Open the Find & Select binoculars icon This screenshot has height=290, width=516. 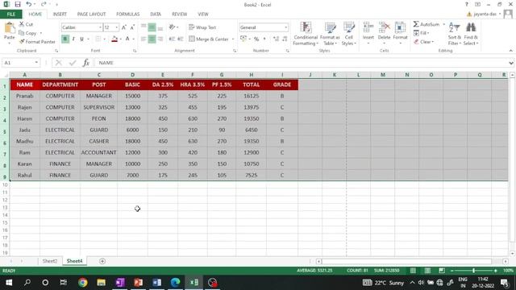click(x=471, y=27)
